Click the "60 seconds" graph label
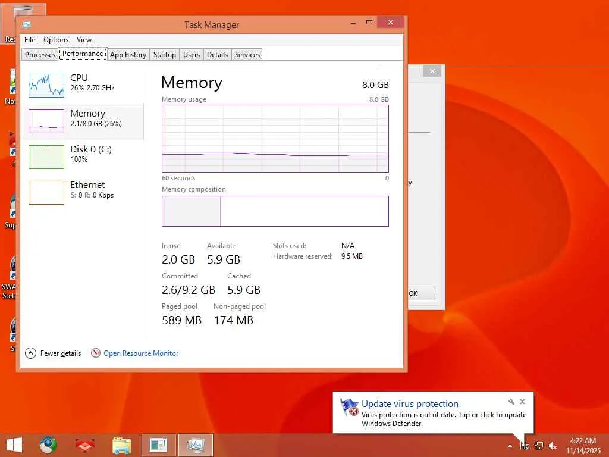609x457 pixels. point(178,178)
